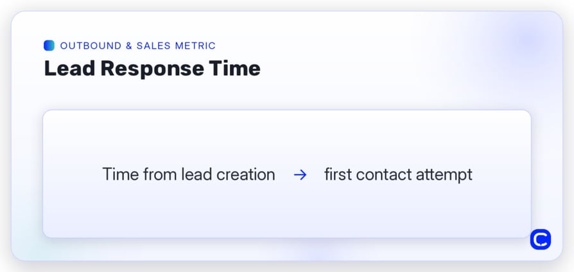Select the 'first contact attempt' text

(x=398, y=174)
